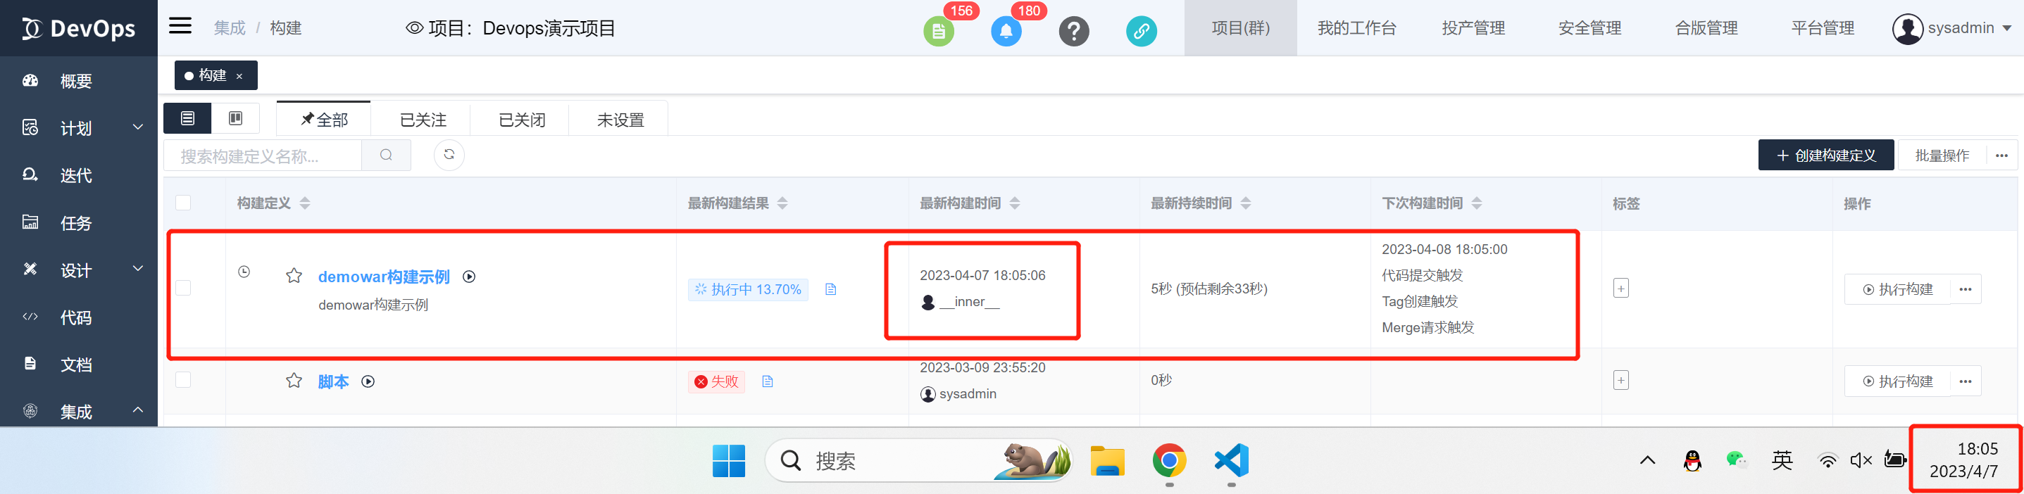2024x494 pixels.
Task: Check the select-all checkbox in table header
Action: [183, 203]
